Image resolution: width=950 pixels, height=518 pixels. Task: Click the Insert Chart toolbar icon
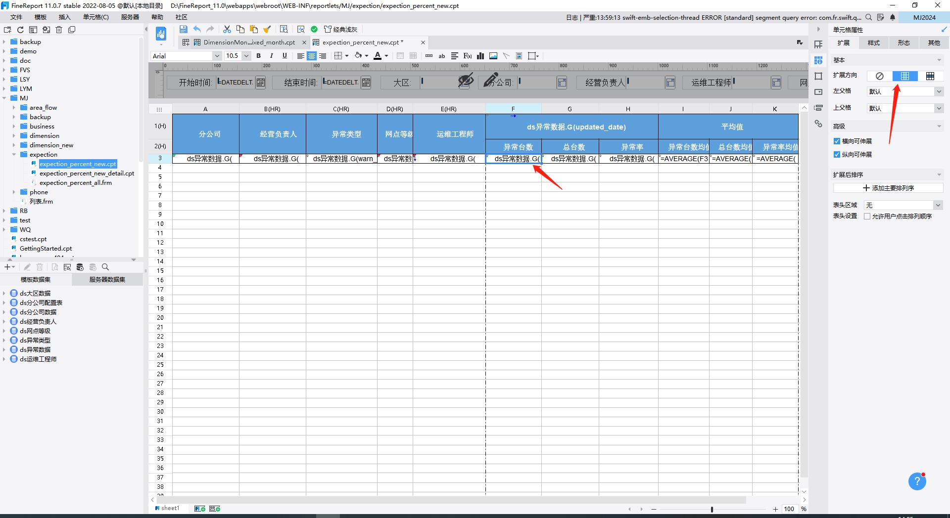tap(480, 56)
